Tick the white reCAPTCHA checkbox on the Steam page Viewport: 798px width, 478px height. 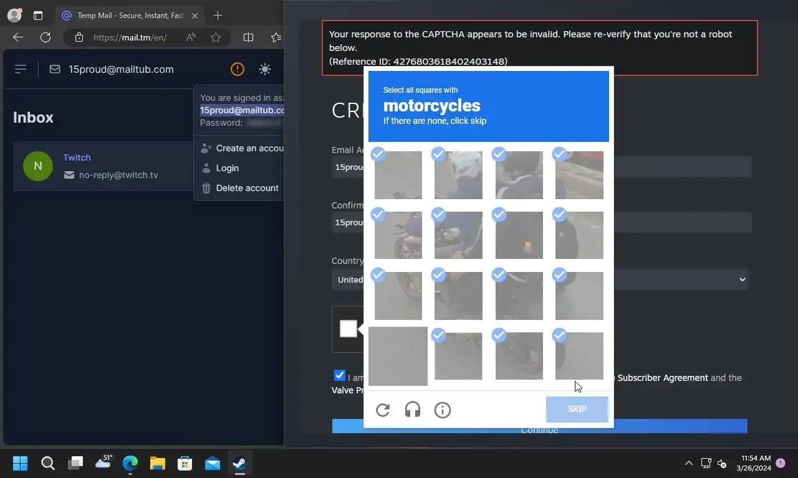click(349, 329)
